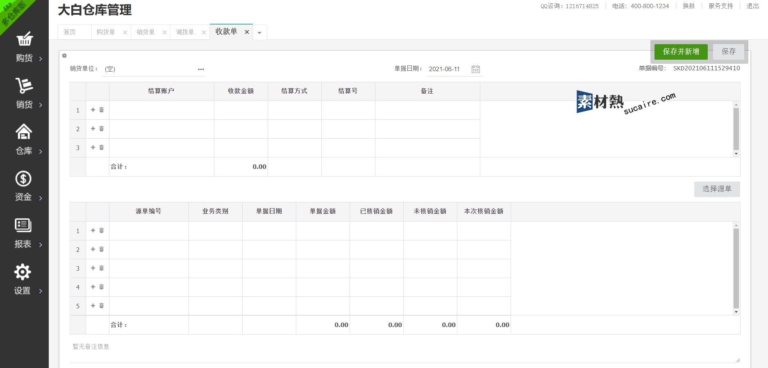Image resolution: width=768 pixels, height=368 pixels.
Task: Close the 购货单 tab
Action: (125, 32)
